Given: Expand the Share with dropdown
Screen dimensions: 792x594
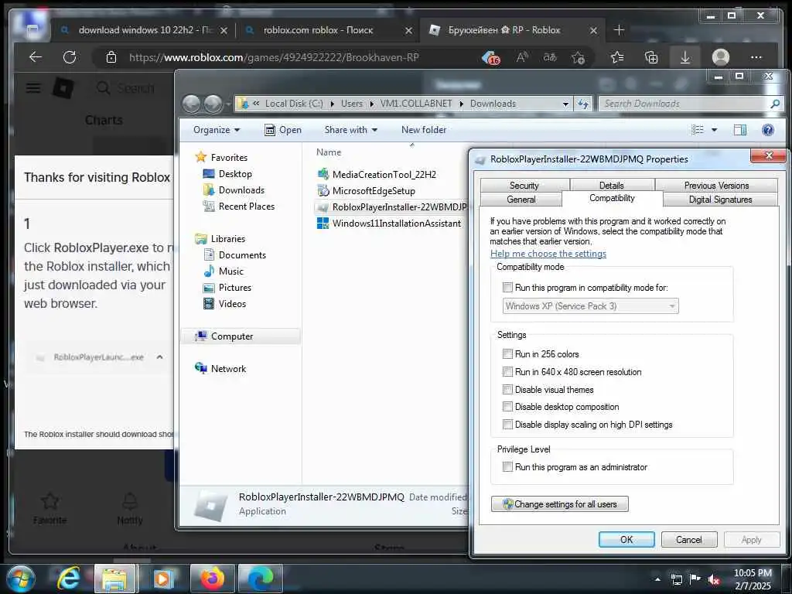Looking at the screenshot, I should click(351, 130).
